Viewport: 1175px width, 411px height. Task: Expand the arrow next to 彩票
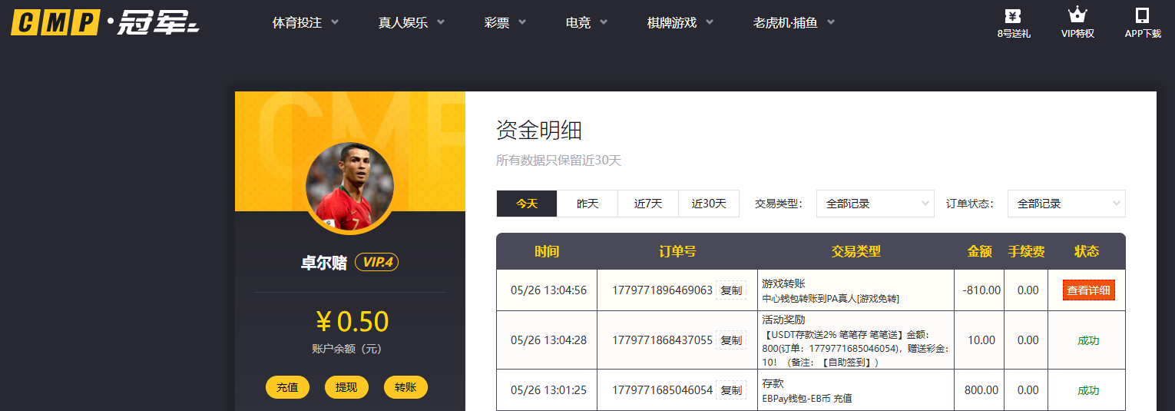tap(522, 22)
